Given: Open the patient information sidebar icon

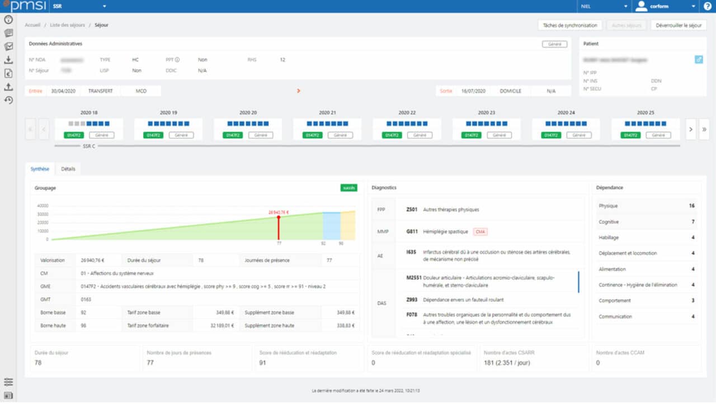Looking at the screenshot, I should click(8, 20).
